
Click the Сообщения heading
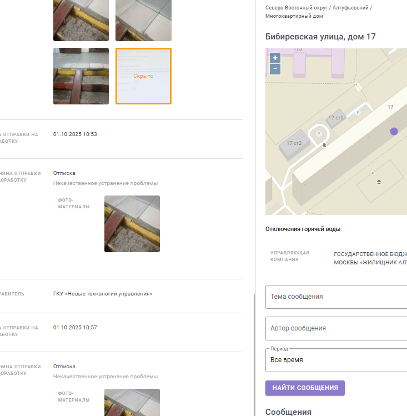click(288, 412)
